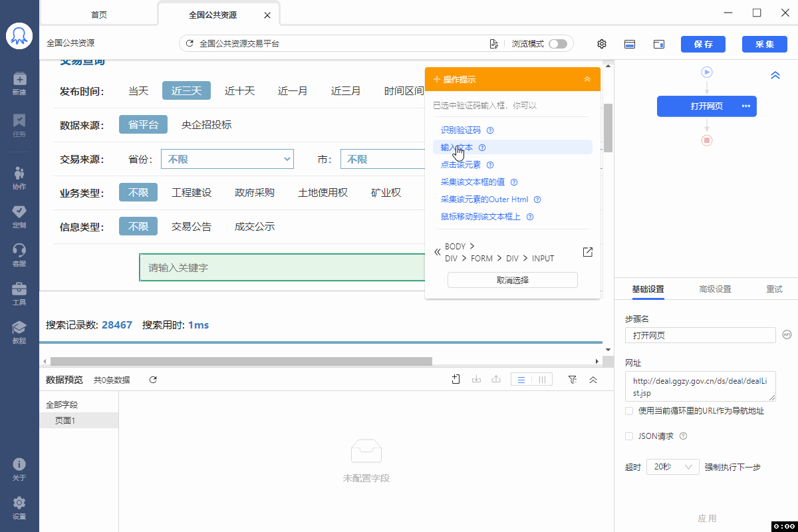Screen dimensions: 798x532
Task: Click the octopus logo in the sidebar
Action: point(19,36)
